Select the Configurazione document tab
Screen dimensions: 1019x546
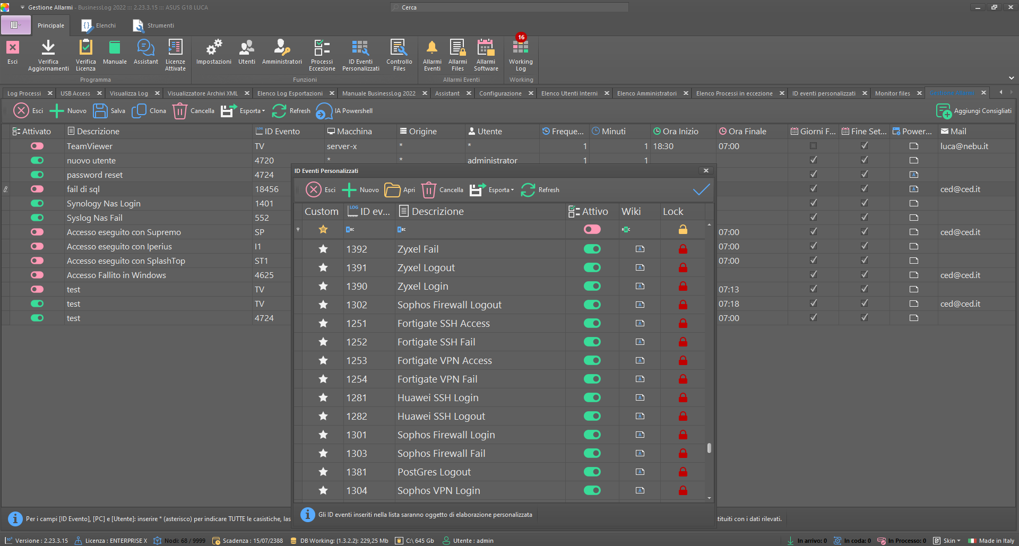click(500, 93)
